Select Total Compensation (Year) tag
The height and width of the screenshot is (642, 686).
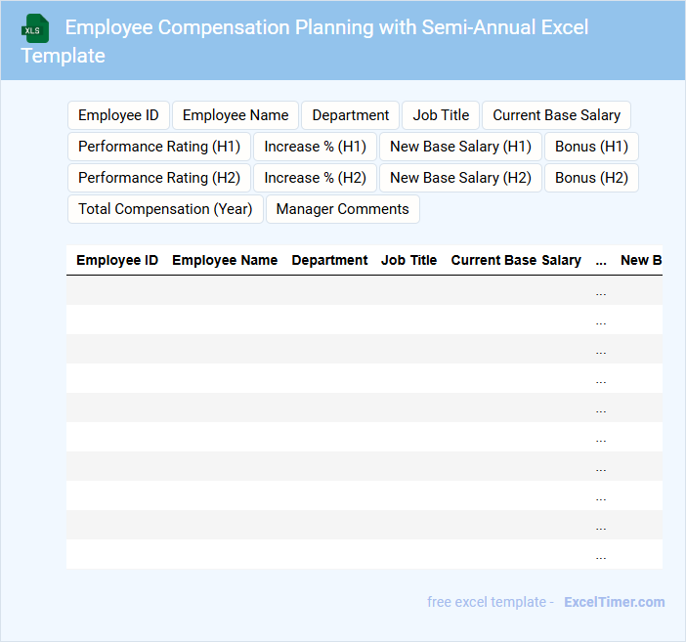tap(165, 209)
